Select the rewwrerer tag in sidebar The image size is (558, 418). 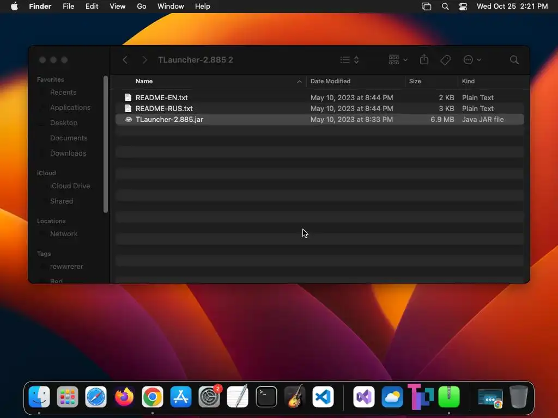point(66,267)
